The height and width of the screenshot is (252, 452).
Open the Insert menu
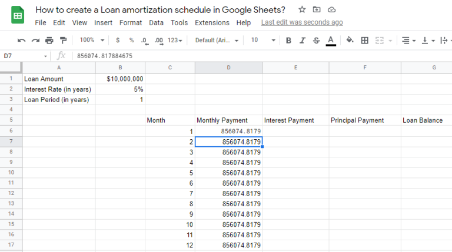(103, 23)
